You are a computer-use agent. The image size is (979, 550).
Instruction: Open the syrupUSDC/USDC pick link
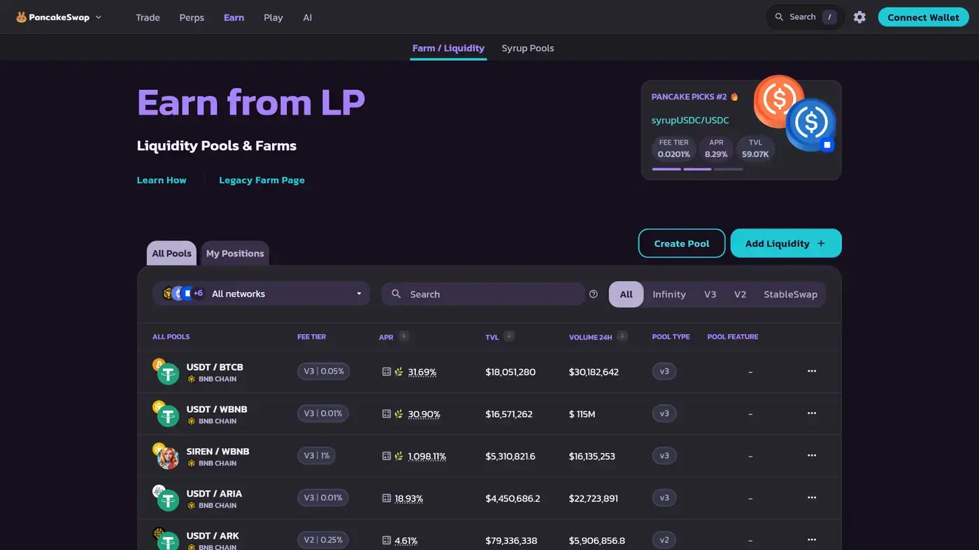pos(690,120)
